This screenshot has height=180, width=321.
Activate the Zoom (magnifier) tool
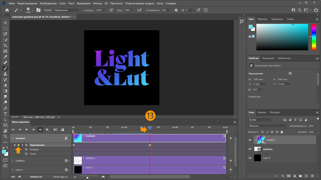tap(5, 136)
